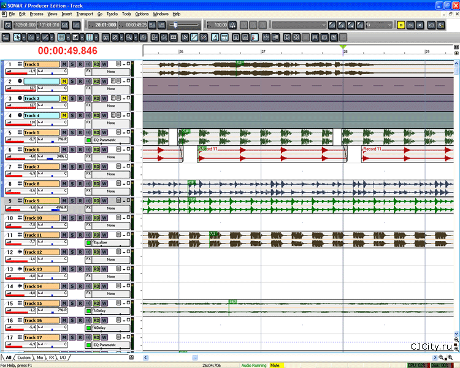This screenshot has height=368, width=460.
Task: Zoom in horizontally with bottom magnifier plus
Action: pyautogui.click(x=450, y=358)
